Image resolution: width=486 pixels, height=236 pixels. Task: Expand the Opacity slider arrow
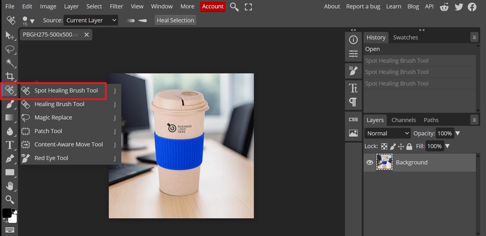(x=458, y=133)
